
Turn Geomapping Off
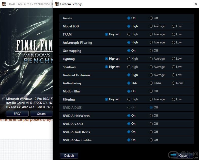pos(151,51)
